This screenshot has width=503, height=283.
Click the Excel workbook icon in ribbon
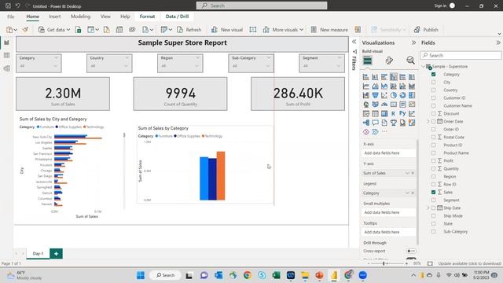(x=78, y=30)
